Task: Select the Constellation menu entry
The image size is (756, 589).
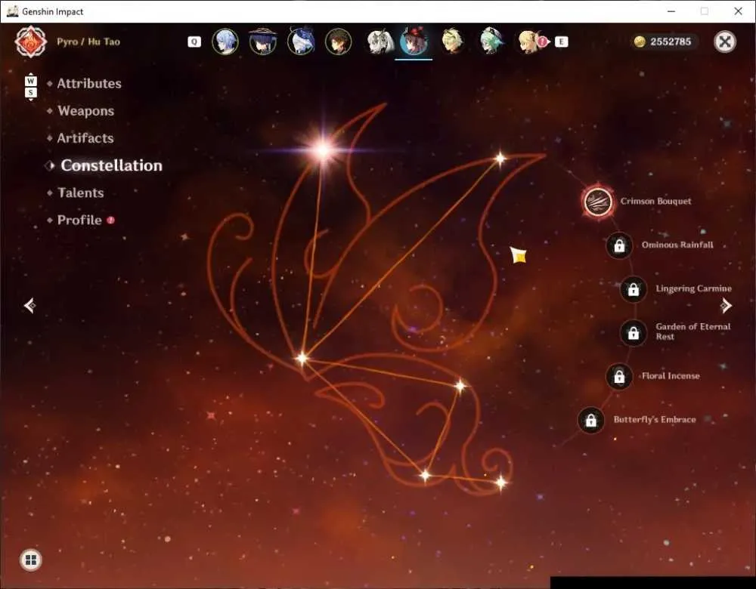Action: click(x=111, y=165)
